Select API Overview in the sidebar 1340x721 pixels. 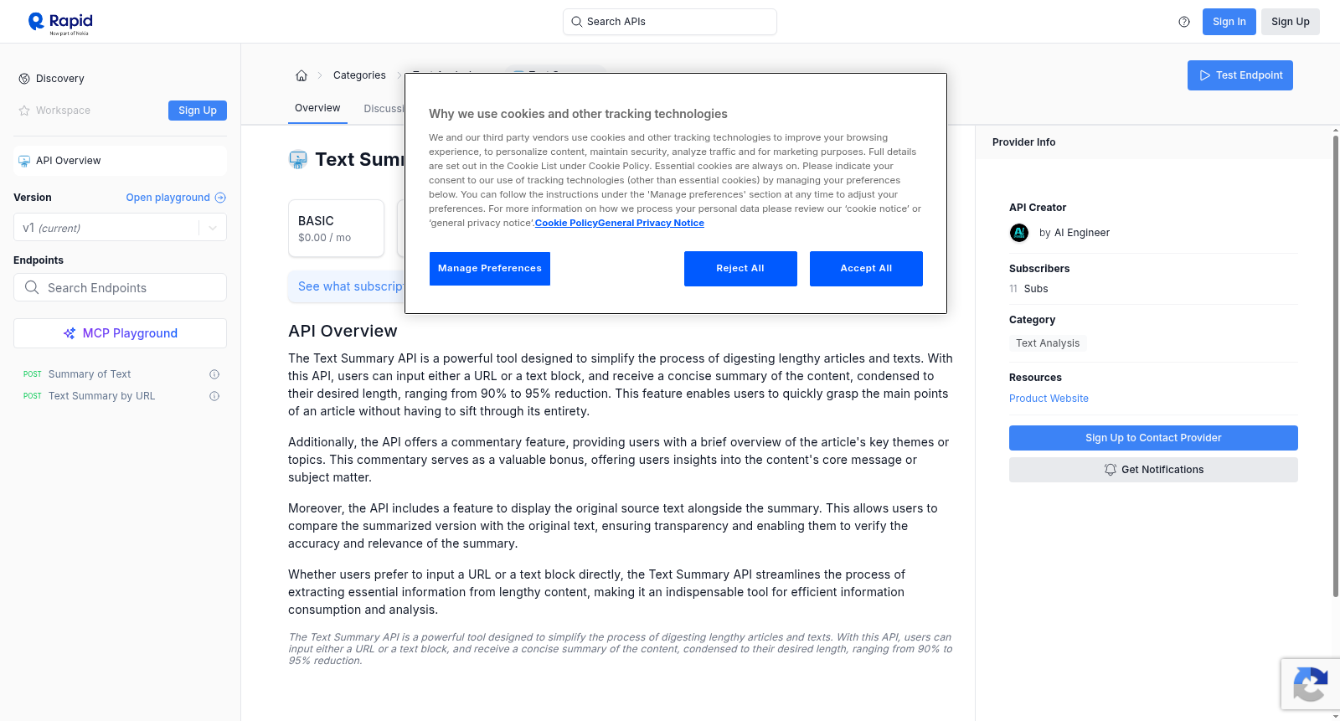[x=120, y=161]
